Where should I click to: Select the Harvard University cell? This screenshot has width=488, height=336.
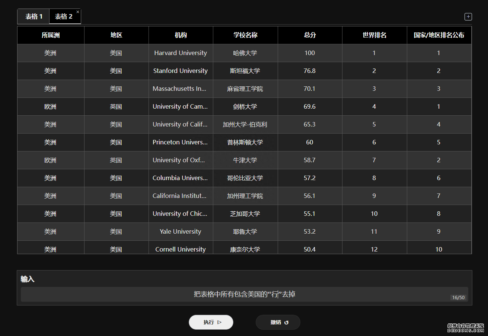coord(181,53)
